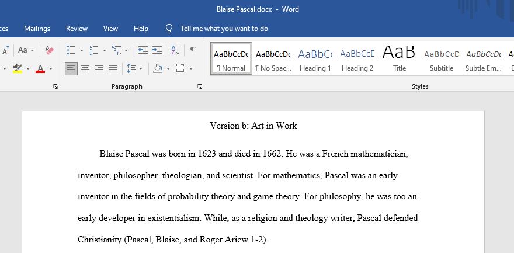Apply the Subtitle style
Viewport: 514px width, 253px height.
click(x=442, y=58)
